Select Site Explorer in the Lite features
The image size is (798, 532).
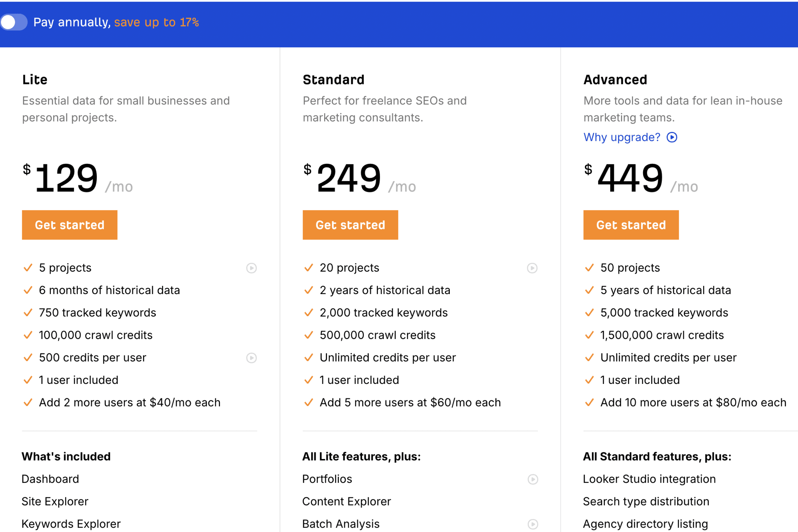54,502
